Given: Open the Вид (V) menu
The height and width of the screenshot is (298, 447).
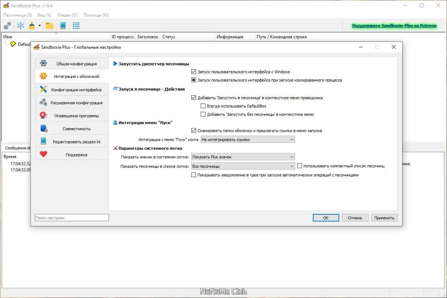Looking at the screenshot, I should [x=44, y=15].
